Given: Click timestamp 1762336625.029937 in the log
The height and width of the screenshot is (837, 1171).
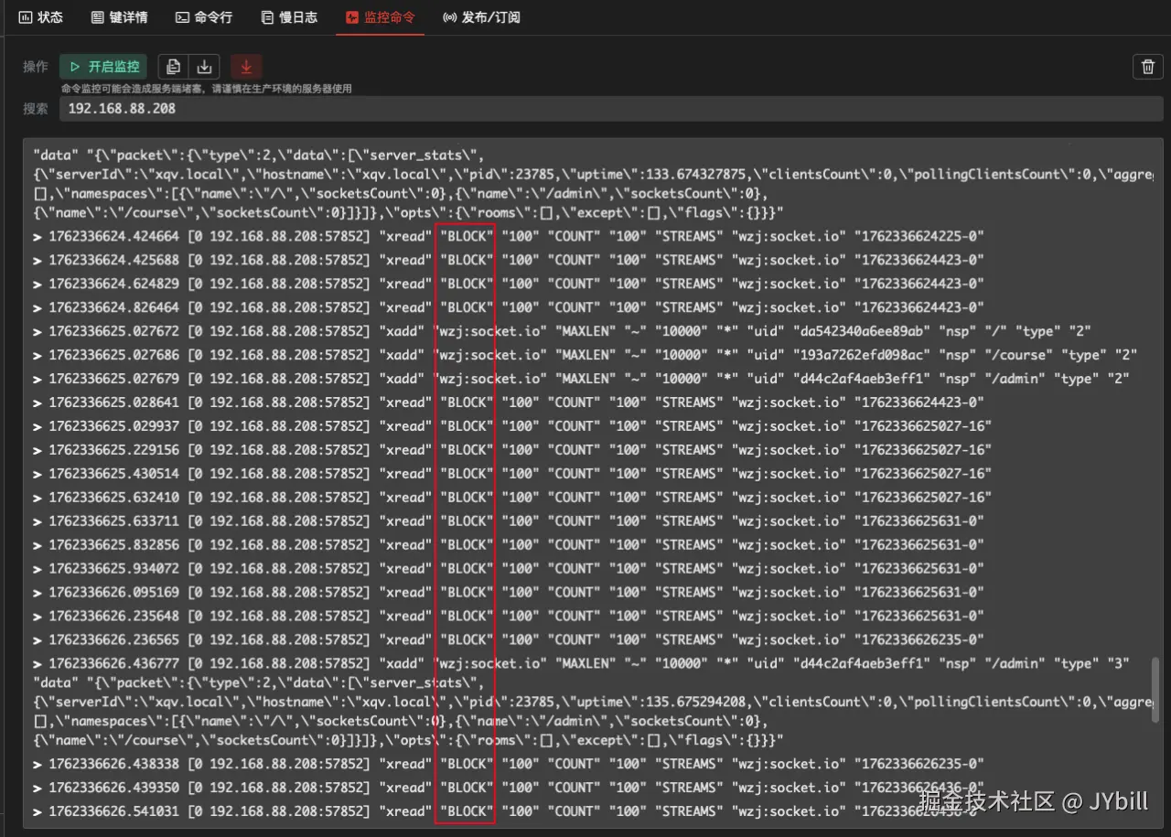Looking at the screenshot, I should (x=116, y=426).
